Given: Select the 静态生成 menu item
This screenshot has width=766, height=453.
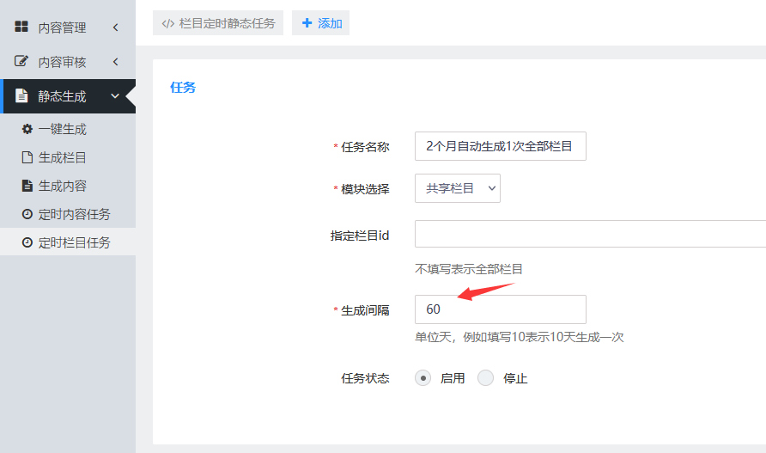Looking at the screenshot, I should 68,96.
